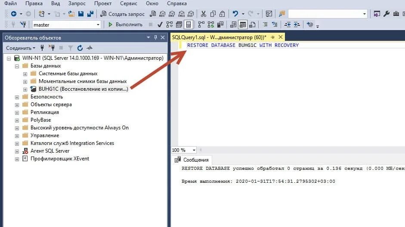Image resolution: width=405 pixels, height=227 pixels.
Task: Open the Toolbox icon
Action: (396, 14)
